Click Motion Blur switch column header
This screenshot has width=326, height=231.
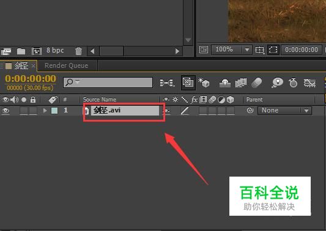pyautogui.click(x=212, y=100)
